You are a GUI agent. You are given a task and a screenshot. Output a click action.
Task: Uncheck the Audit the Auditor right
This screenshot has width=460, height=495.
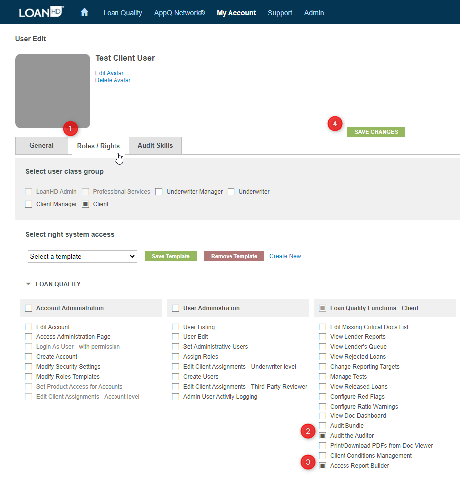click(x=322, y=436)
